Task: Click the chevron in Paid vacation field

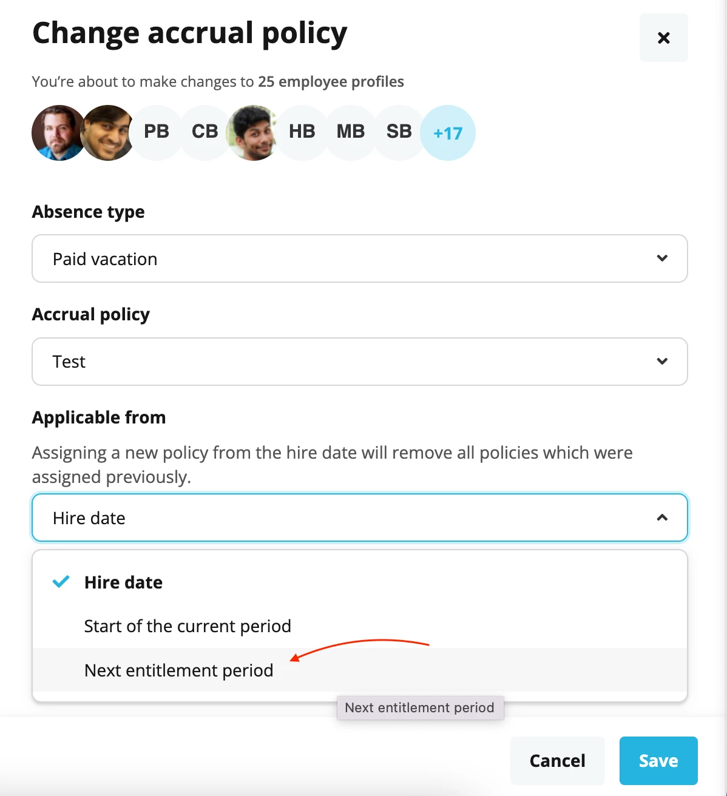Action: 662,258
